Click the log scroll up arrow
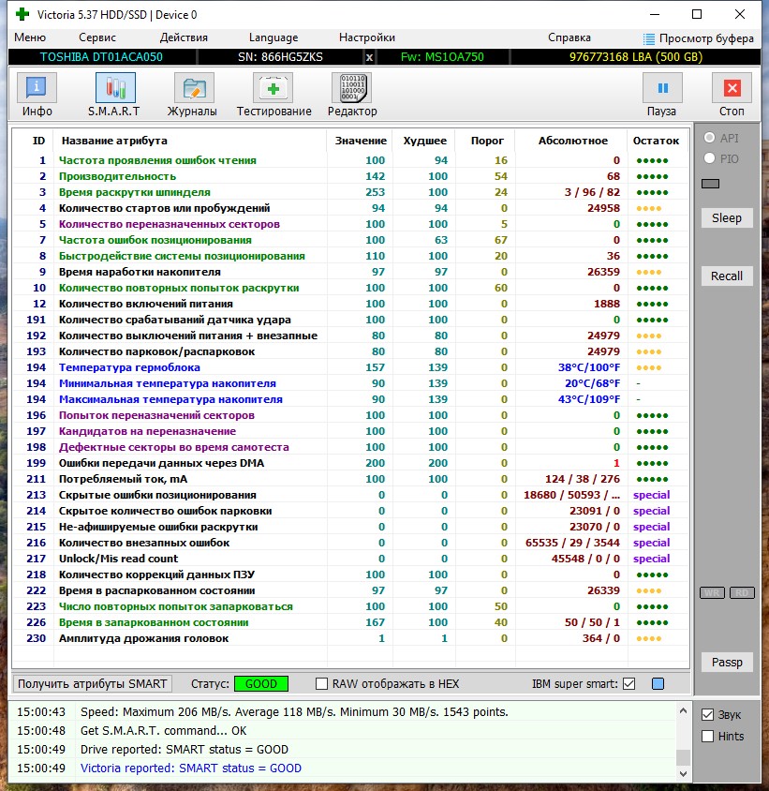The image size is (769, 791). 683,710
